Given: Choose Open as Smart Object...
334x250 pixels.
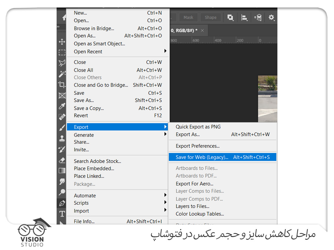Looking at the screenshot, I should pos(118,44).
